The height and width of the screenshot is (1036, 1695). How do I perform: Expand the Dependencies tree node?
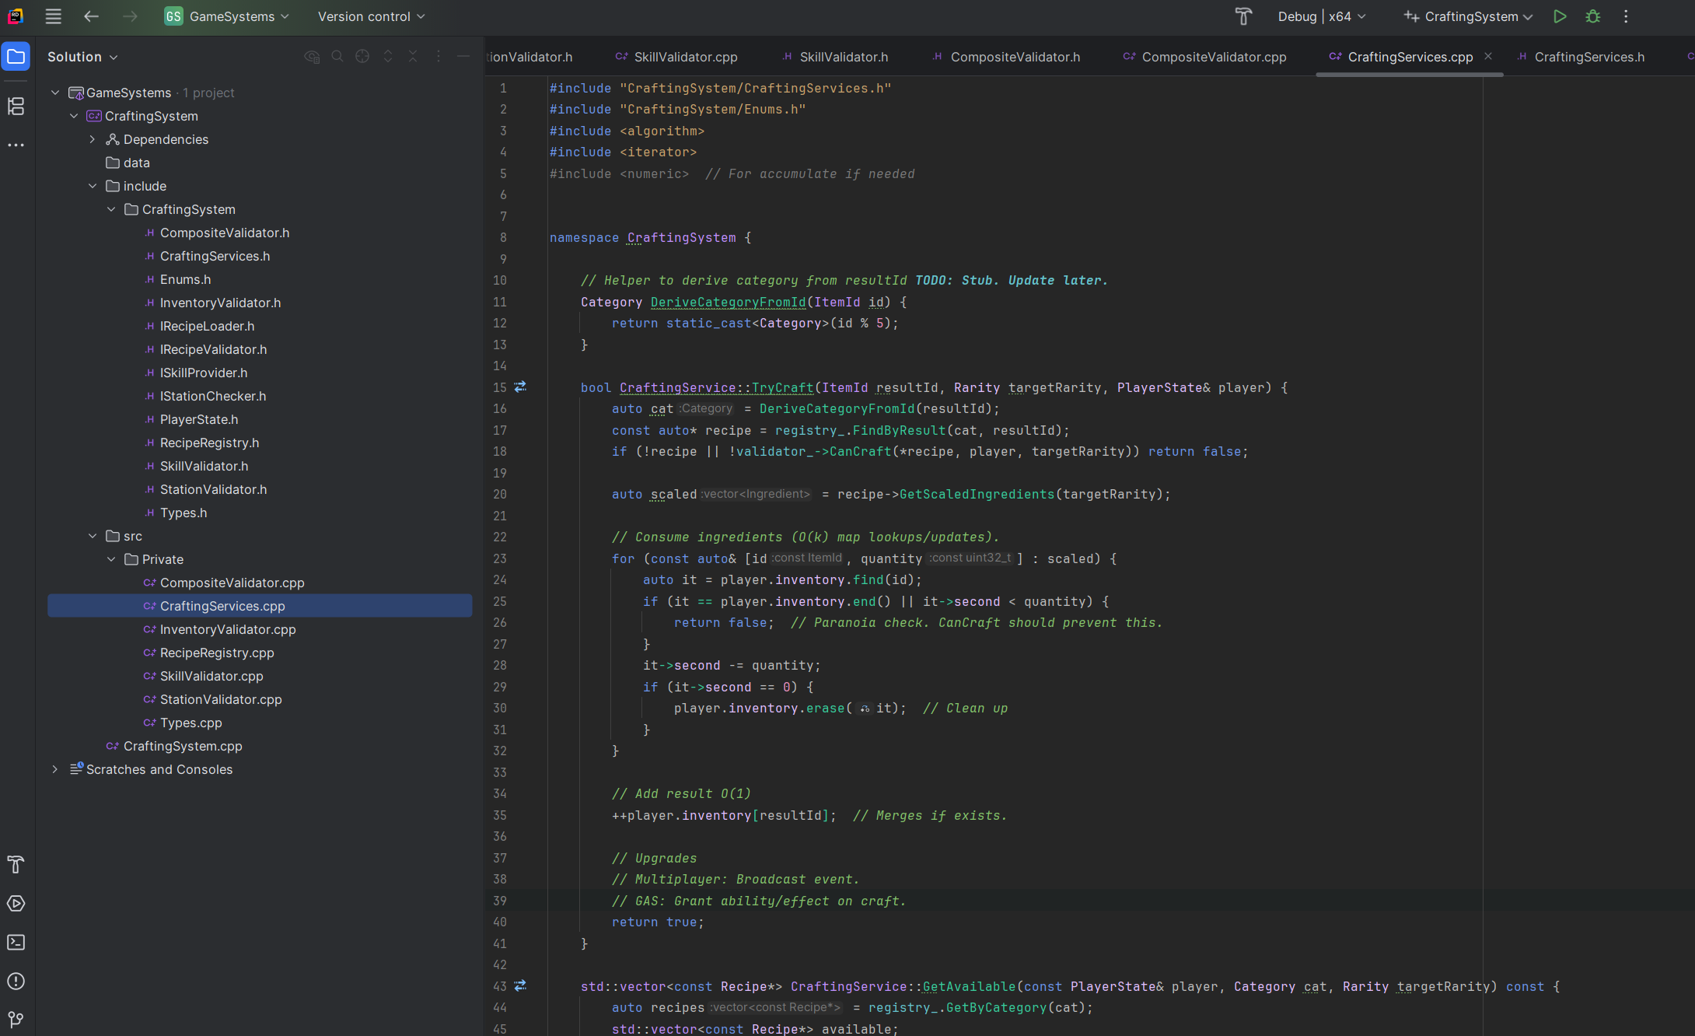point(93,139)
